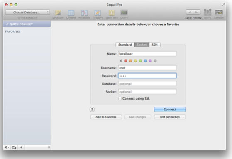The image size is (232, 159).
Task: Focus the Username field containing root
Action: click(x=147, y=68)
